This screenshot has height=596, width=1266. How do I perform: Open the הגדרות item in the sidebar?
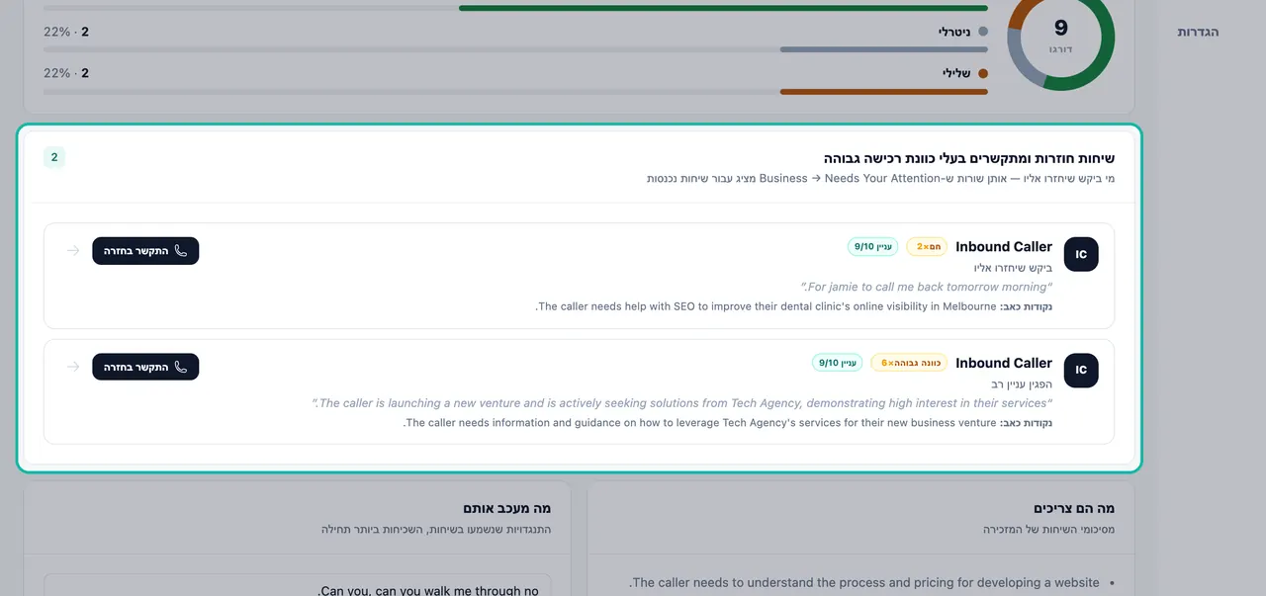1198,32
